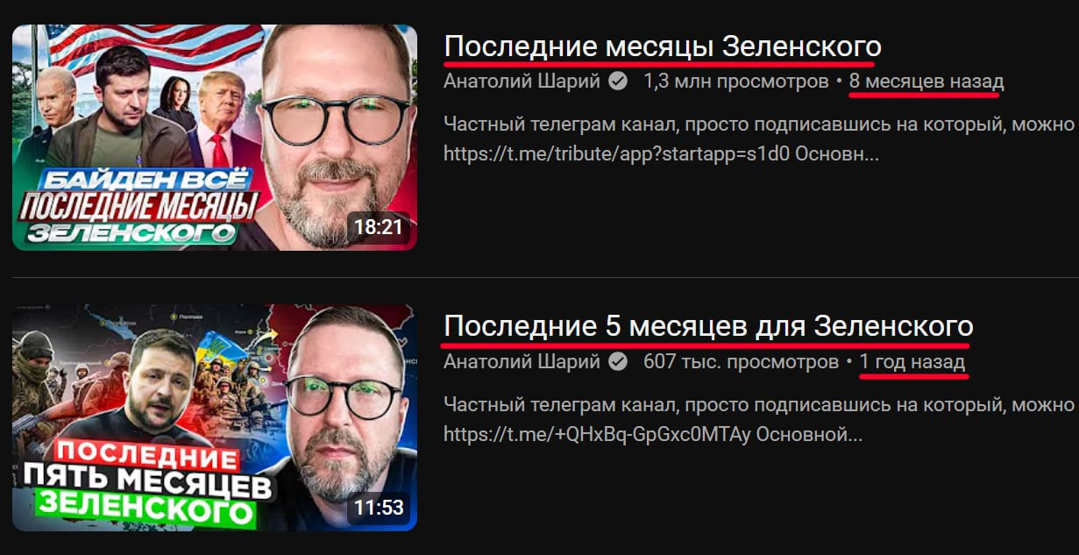
Task: Click verified badge on second video's channel
Action: click(x=618, y=361)
